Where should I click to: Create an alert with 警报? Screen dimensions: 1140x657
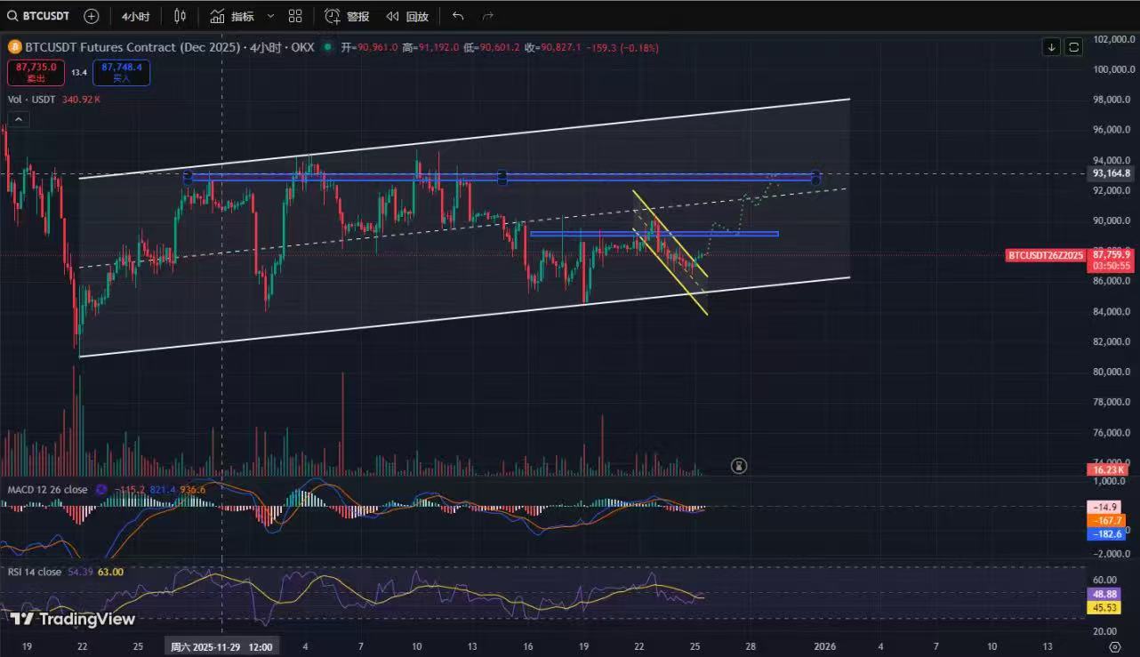coord(348,16)
